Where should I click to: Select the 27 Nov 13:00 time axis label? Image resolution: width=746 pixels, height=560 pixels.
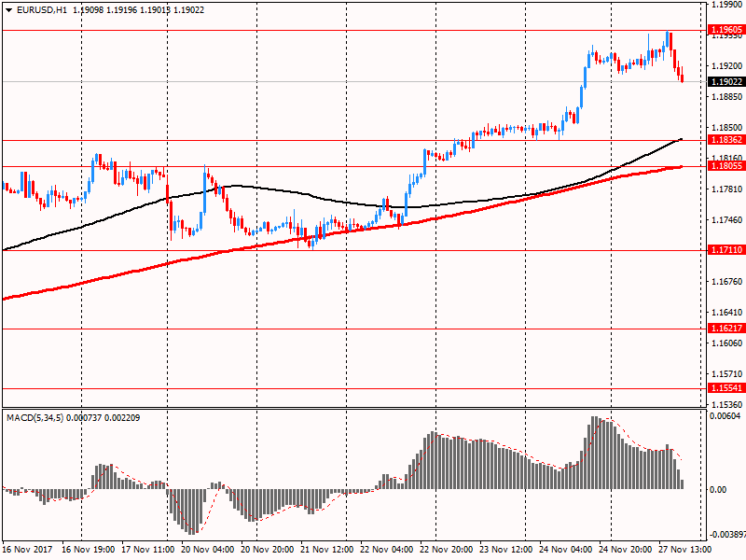(x=685, y=550)
